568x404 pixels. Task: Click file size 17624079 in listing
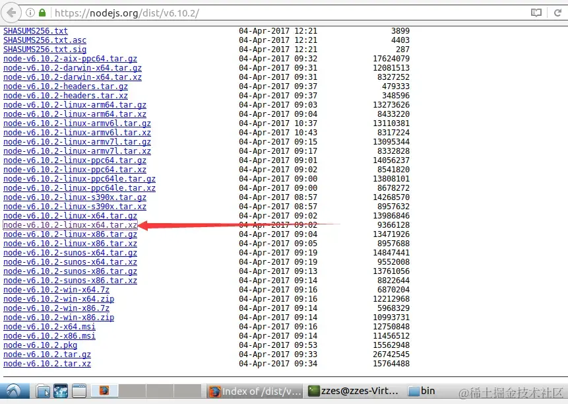point(391,59)
